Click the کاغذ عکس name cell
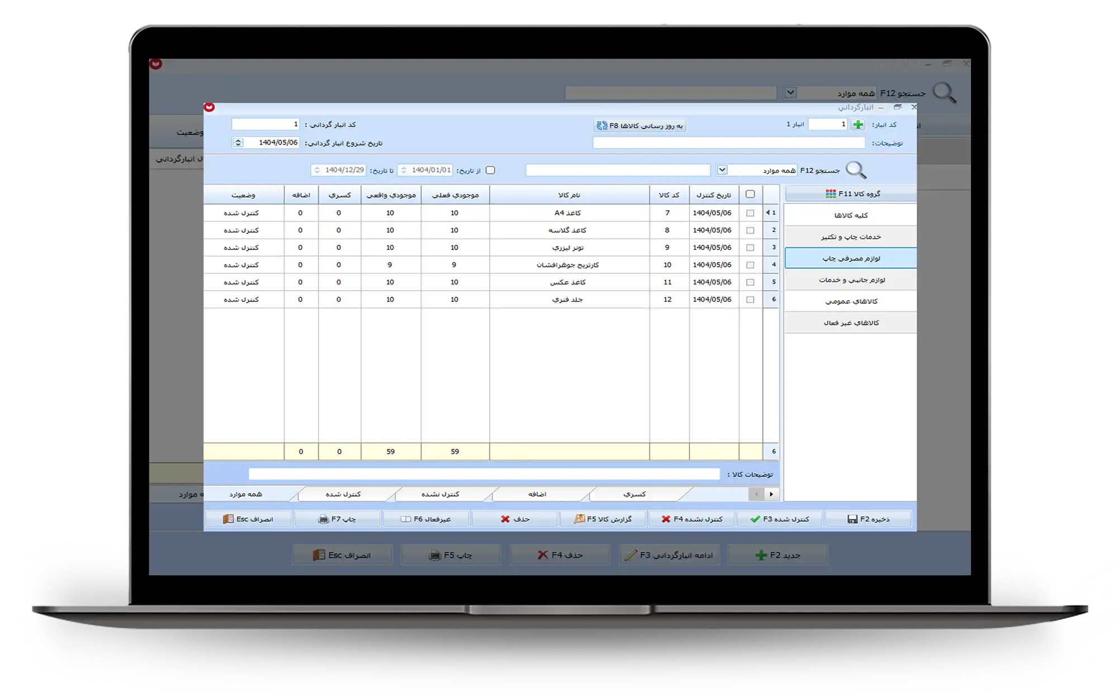The image size is (1118, 697). tap(569, 282)
